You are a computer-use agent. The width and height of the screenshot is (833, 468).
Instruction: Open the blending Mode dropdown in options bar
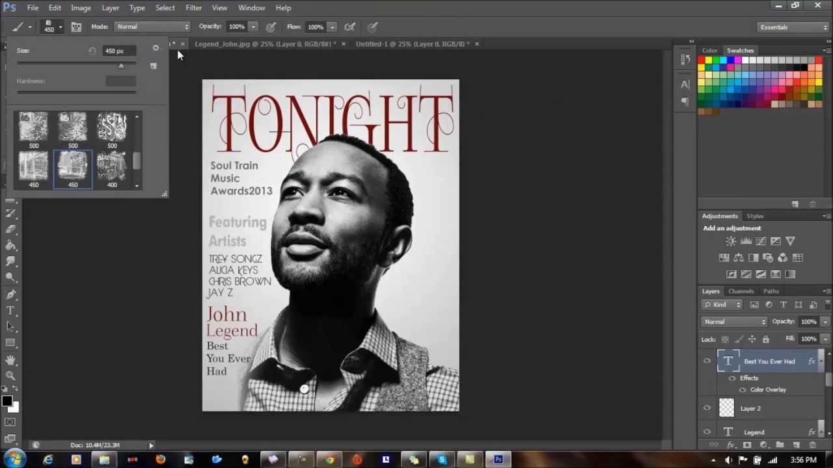tap(152, 27)
